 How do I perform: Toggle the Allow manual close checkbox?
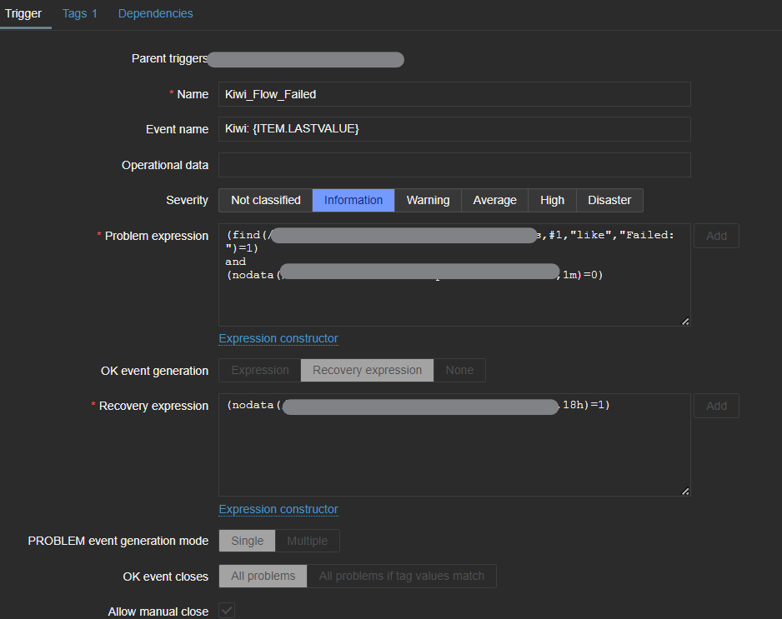(227, 611)
